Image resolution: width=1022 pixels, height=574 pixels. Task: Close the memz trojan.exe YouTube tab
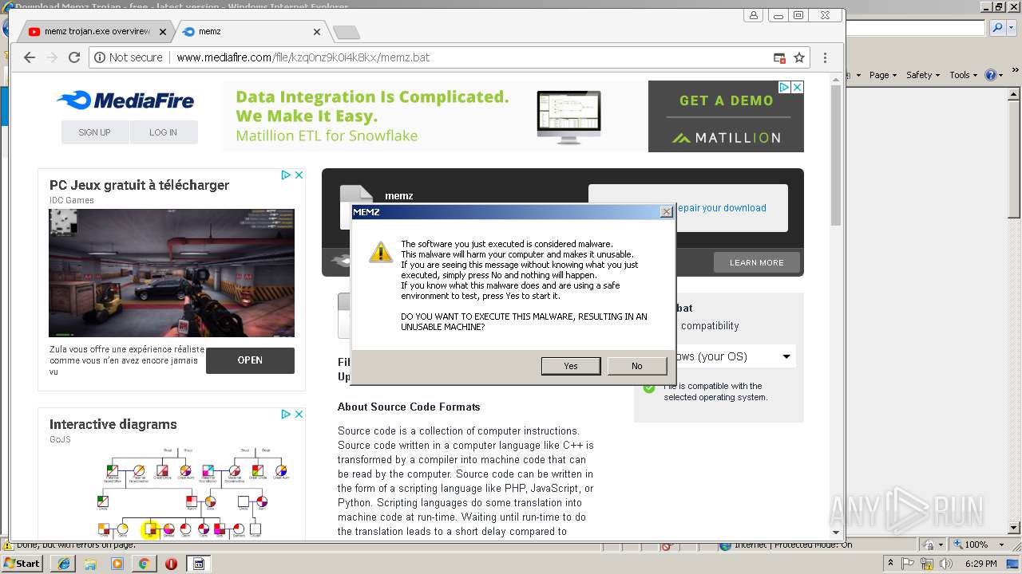point(163,32)
